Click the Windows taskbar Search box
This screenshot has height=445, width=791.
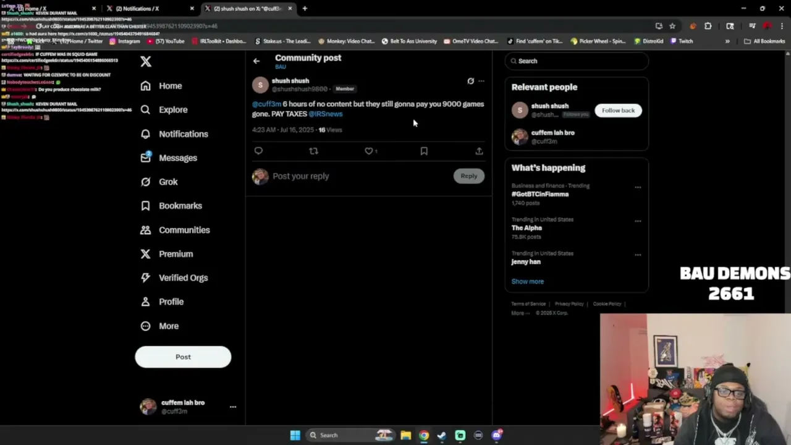(x=351, y=435)
